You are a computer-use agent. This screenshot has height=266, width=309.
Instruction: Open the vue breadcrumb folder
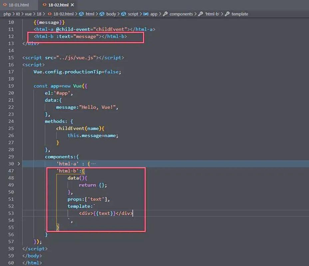click(x=28, y=14)
